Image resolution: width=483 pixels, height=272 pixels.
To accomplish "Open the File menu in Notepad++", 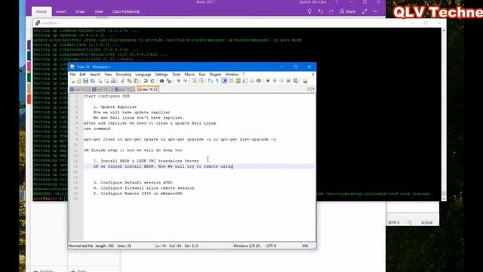I will (x=72, y=74).
